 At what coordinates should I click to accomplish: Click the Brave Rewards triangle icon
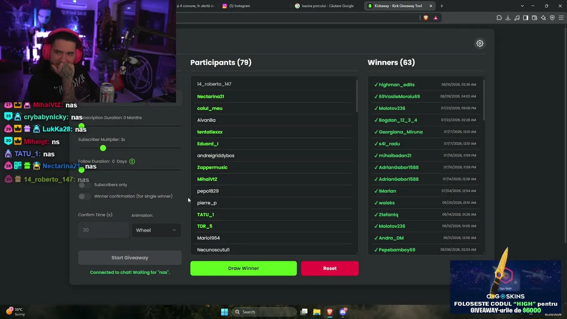435,18
